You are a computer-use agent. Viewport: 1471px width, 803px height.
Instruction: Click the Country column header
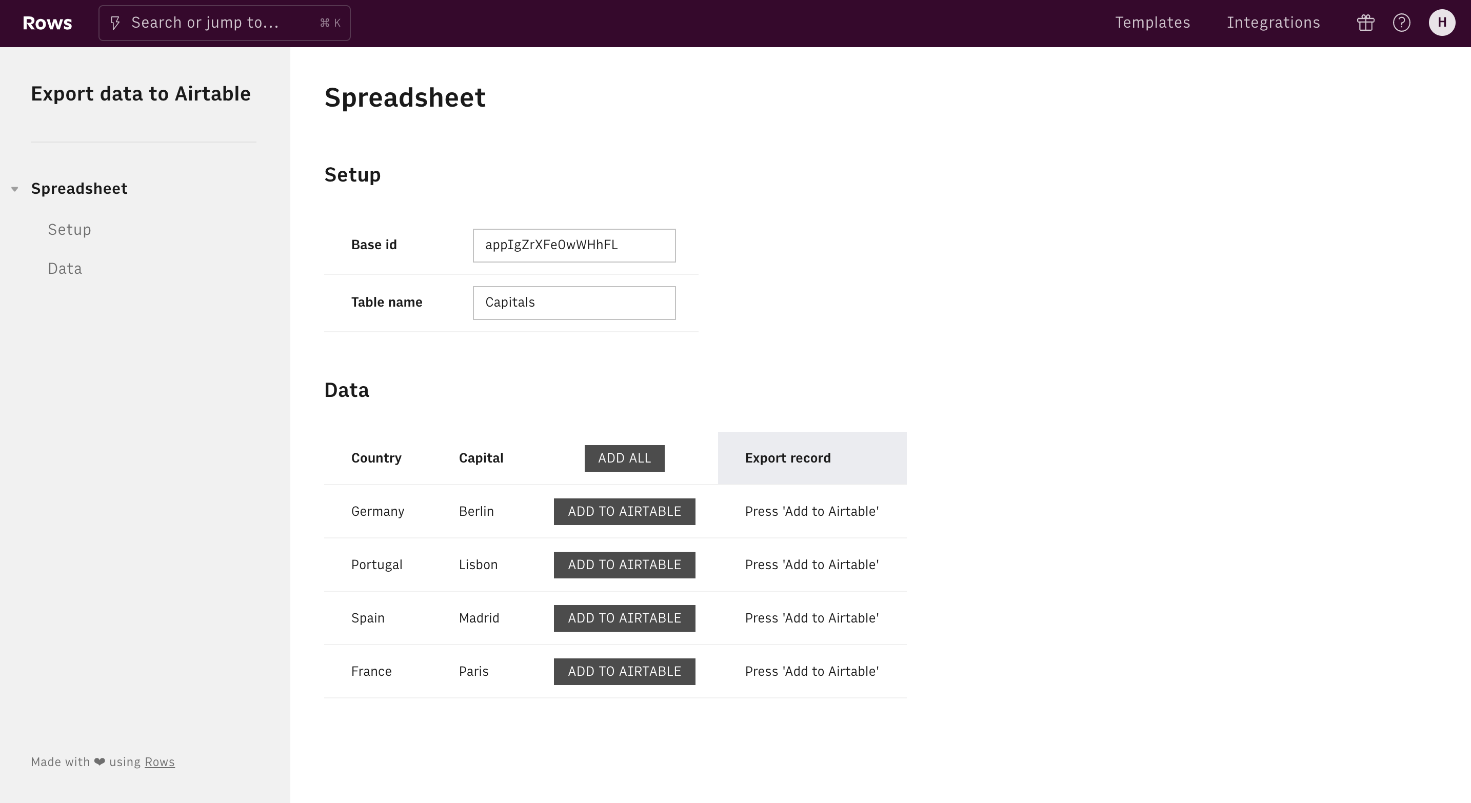point(376,458)
